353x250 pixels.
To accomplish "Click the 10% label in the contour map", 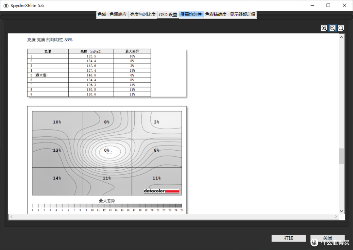I will click(x=57, y=122).
